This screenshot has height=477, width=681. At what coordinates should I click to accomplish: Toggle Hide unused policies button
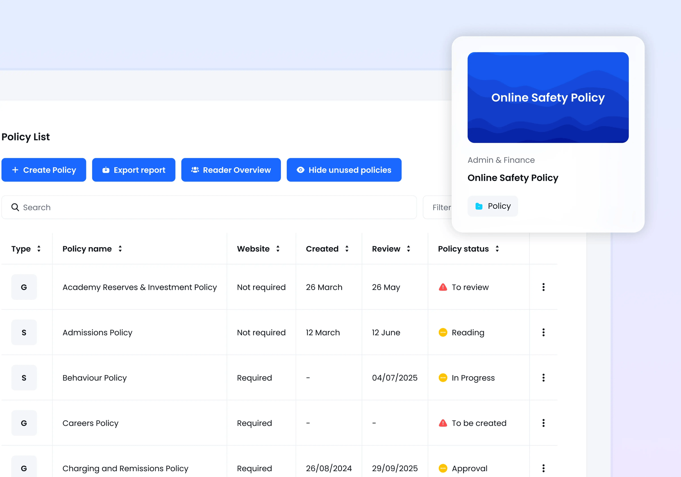[x=344, y=170]
